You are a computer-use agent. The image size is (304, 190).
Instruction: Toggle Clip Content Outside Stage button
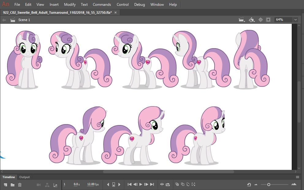pos(268,20)
